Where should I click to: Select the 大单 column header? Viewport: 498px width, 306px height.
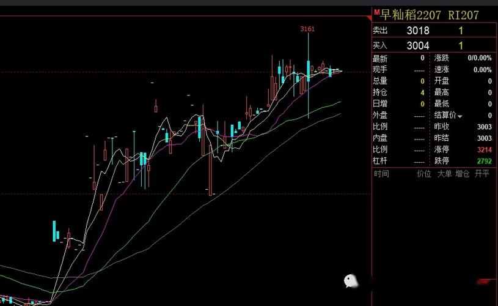pyautogui.click(x=444, y=174)
